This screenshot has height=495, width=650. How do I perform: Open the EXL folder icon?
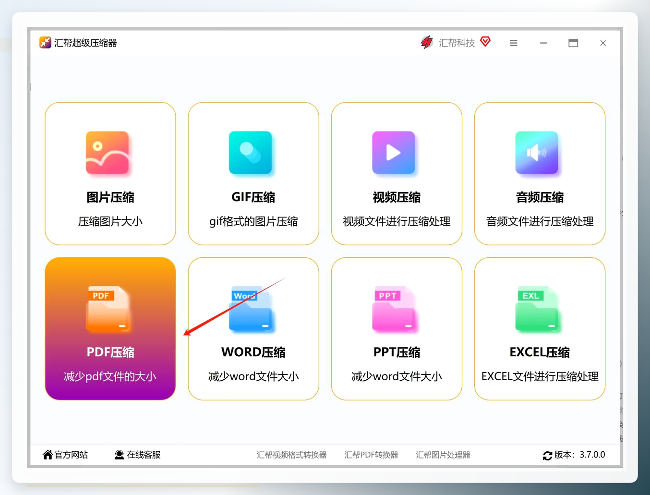[537, 309]
